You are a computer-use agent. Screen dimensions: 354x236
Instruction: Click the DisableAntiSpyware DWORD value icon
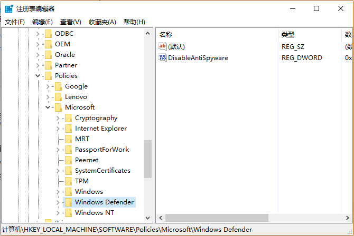tap(163, 57)
